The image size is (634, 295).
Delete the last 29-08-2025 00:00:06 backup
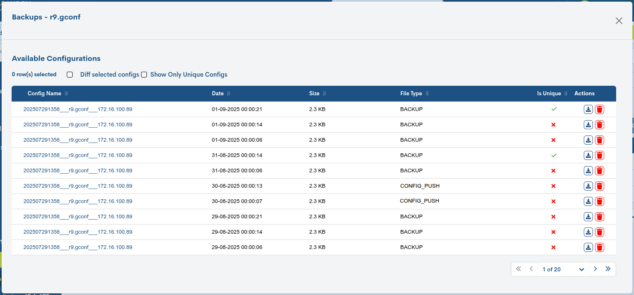pos(599,247)
